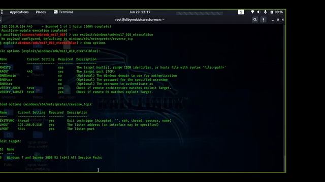Click 'The listen port' description text
This screenshot has height=182, width=325.
tap(81, 129)
